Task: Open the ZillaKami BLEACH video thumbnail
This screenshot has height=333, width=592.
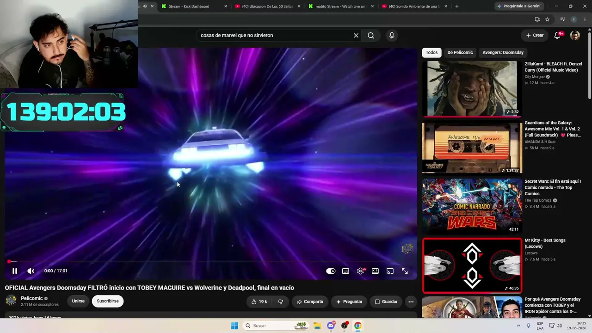Action: [x=472, y=89]
